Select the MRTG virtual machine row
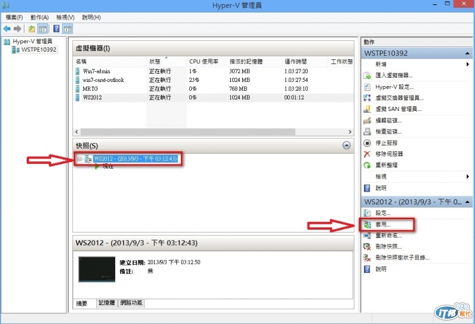Viewport: 475px width, 324px height. pyautogui.click(x=213, y=89)
